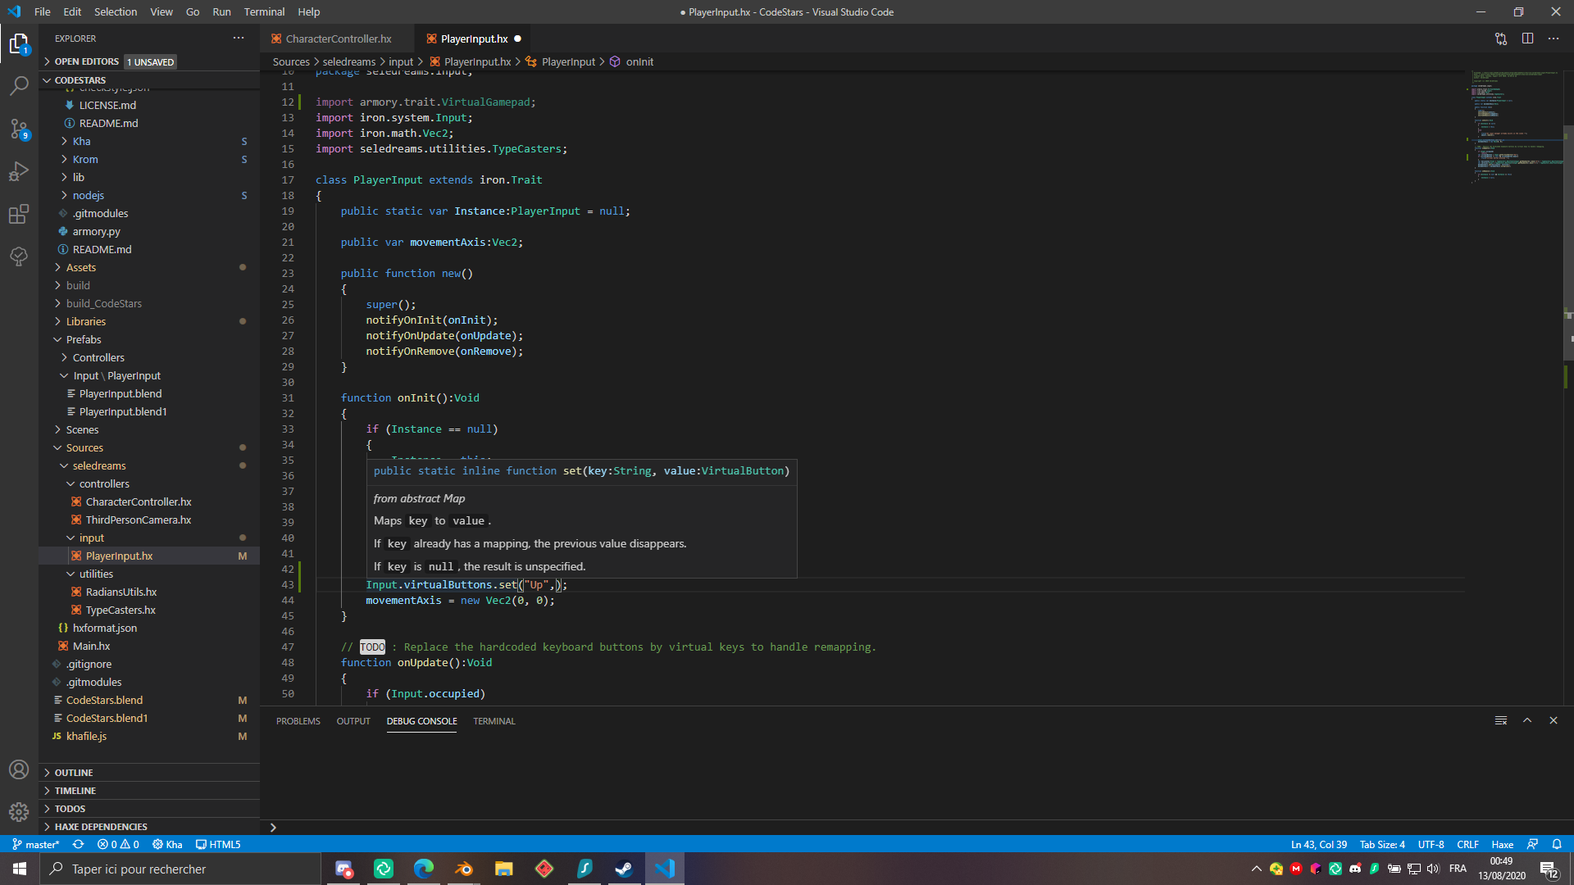Expand the OUTLINE section
The image size is (1574, 885).
pos(74,772)
